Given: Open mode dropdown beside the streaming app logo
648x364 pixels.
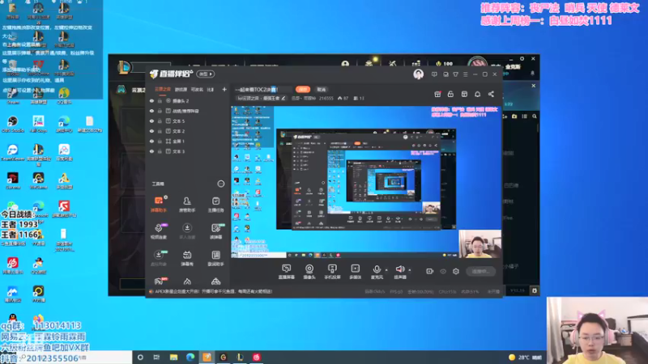Looking at the screenshot, I should click(205, 74).
